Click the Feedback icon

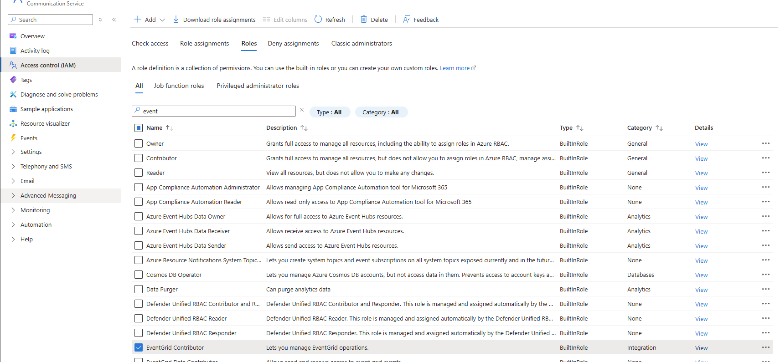click(407, 19)
